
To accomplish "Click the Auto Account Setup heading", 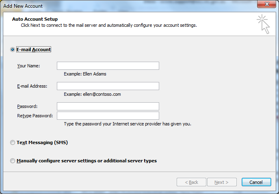I will coord(35,19).
